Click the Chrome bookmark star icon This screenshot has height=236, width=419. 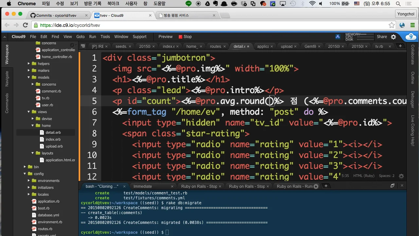click(392, 25)
